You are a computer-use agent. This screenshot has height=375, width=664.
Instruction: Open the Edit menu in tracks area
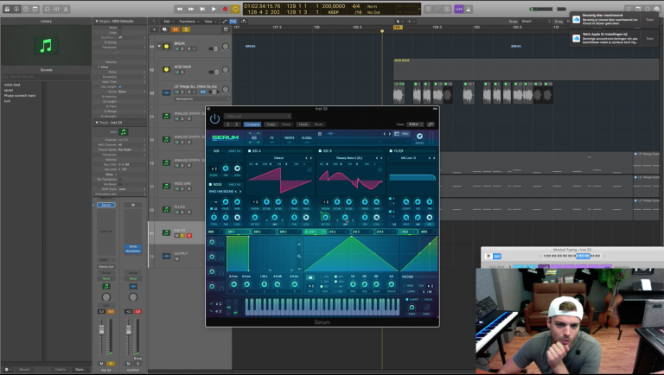pos(168,21)
